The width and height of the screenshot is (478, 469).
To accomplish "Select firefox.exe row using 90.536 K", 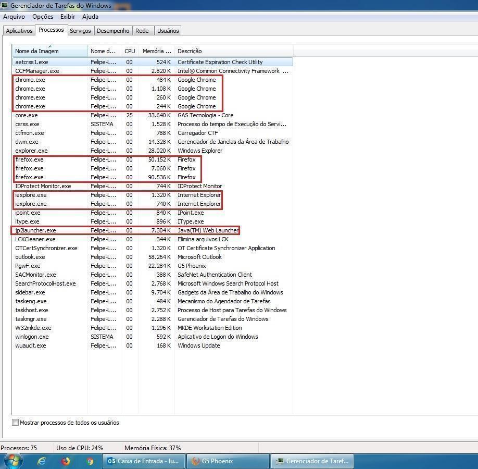I will [x=153, y=177].
